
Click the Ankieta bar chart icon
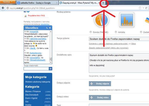pyautogui.click(x=127, y=20)
